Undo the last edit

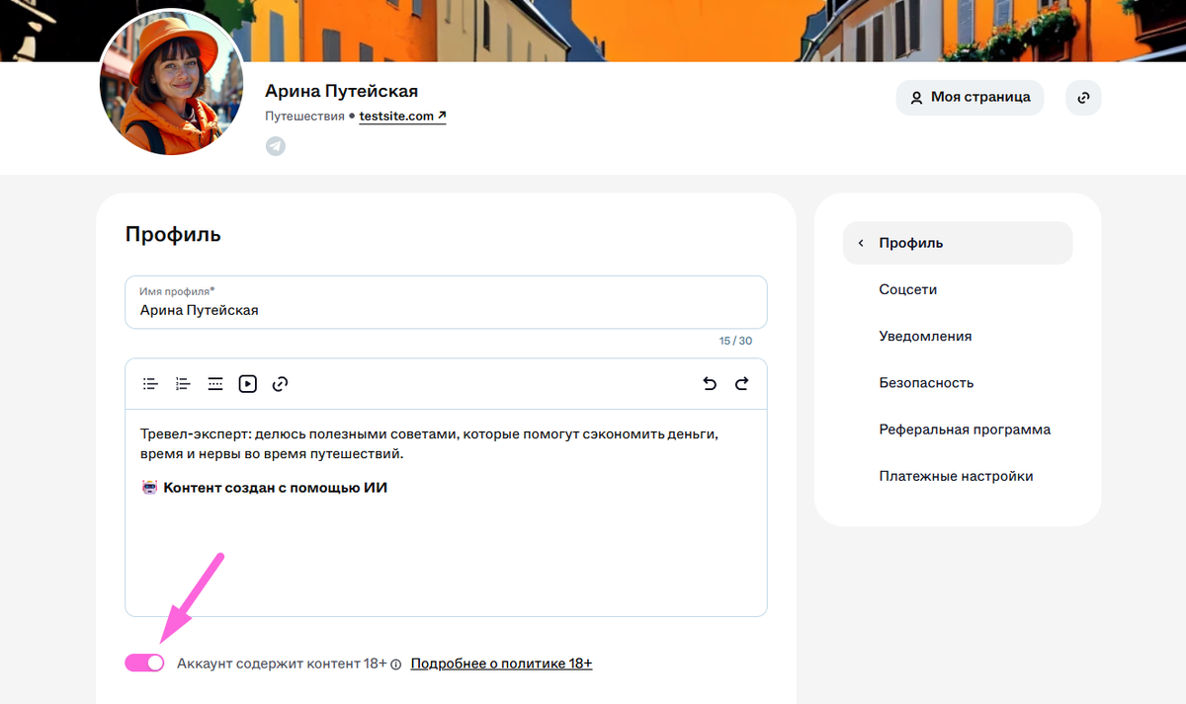(x=710, y=384)
